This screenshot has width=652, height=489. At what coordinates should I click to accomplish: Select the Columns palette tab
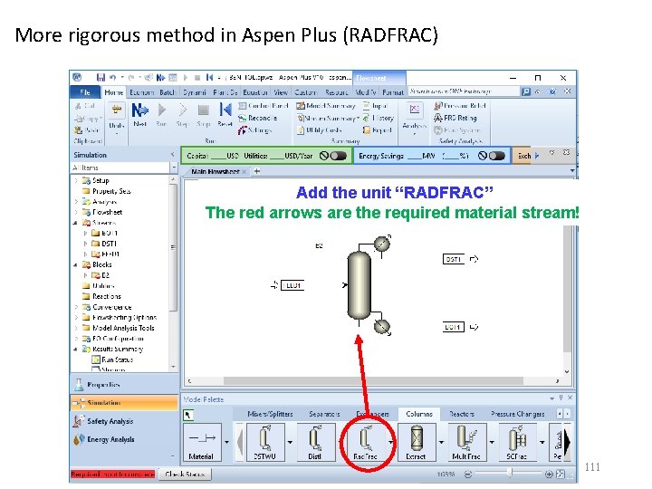tap(419, 414)
